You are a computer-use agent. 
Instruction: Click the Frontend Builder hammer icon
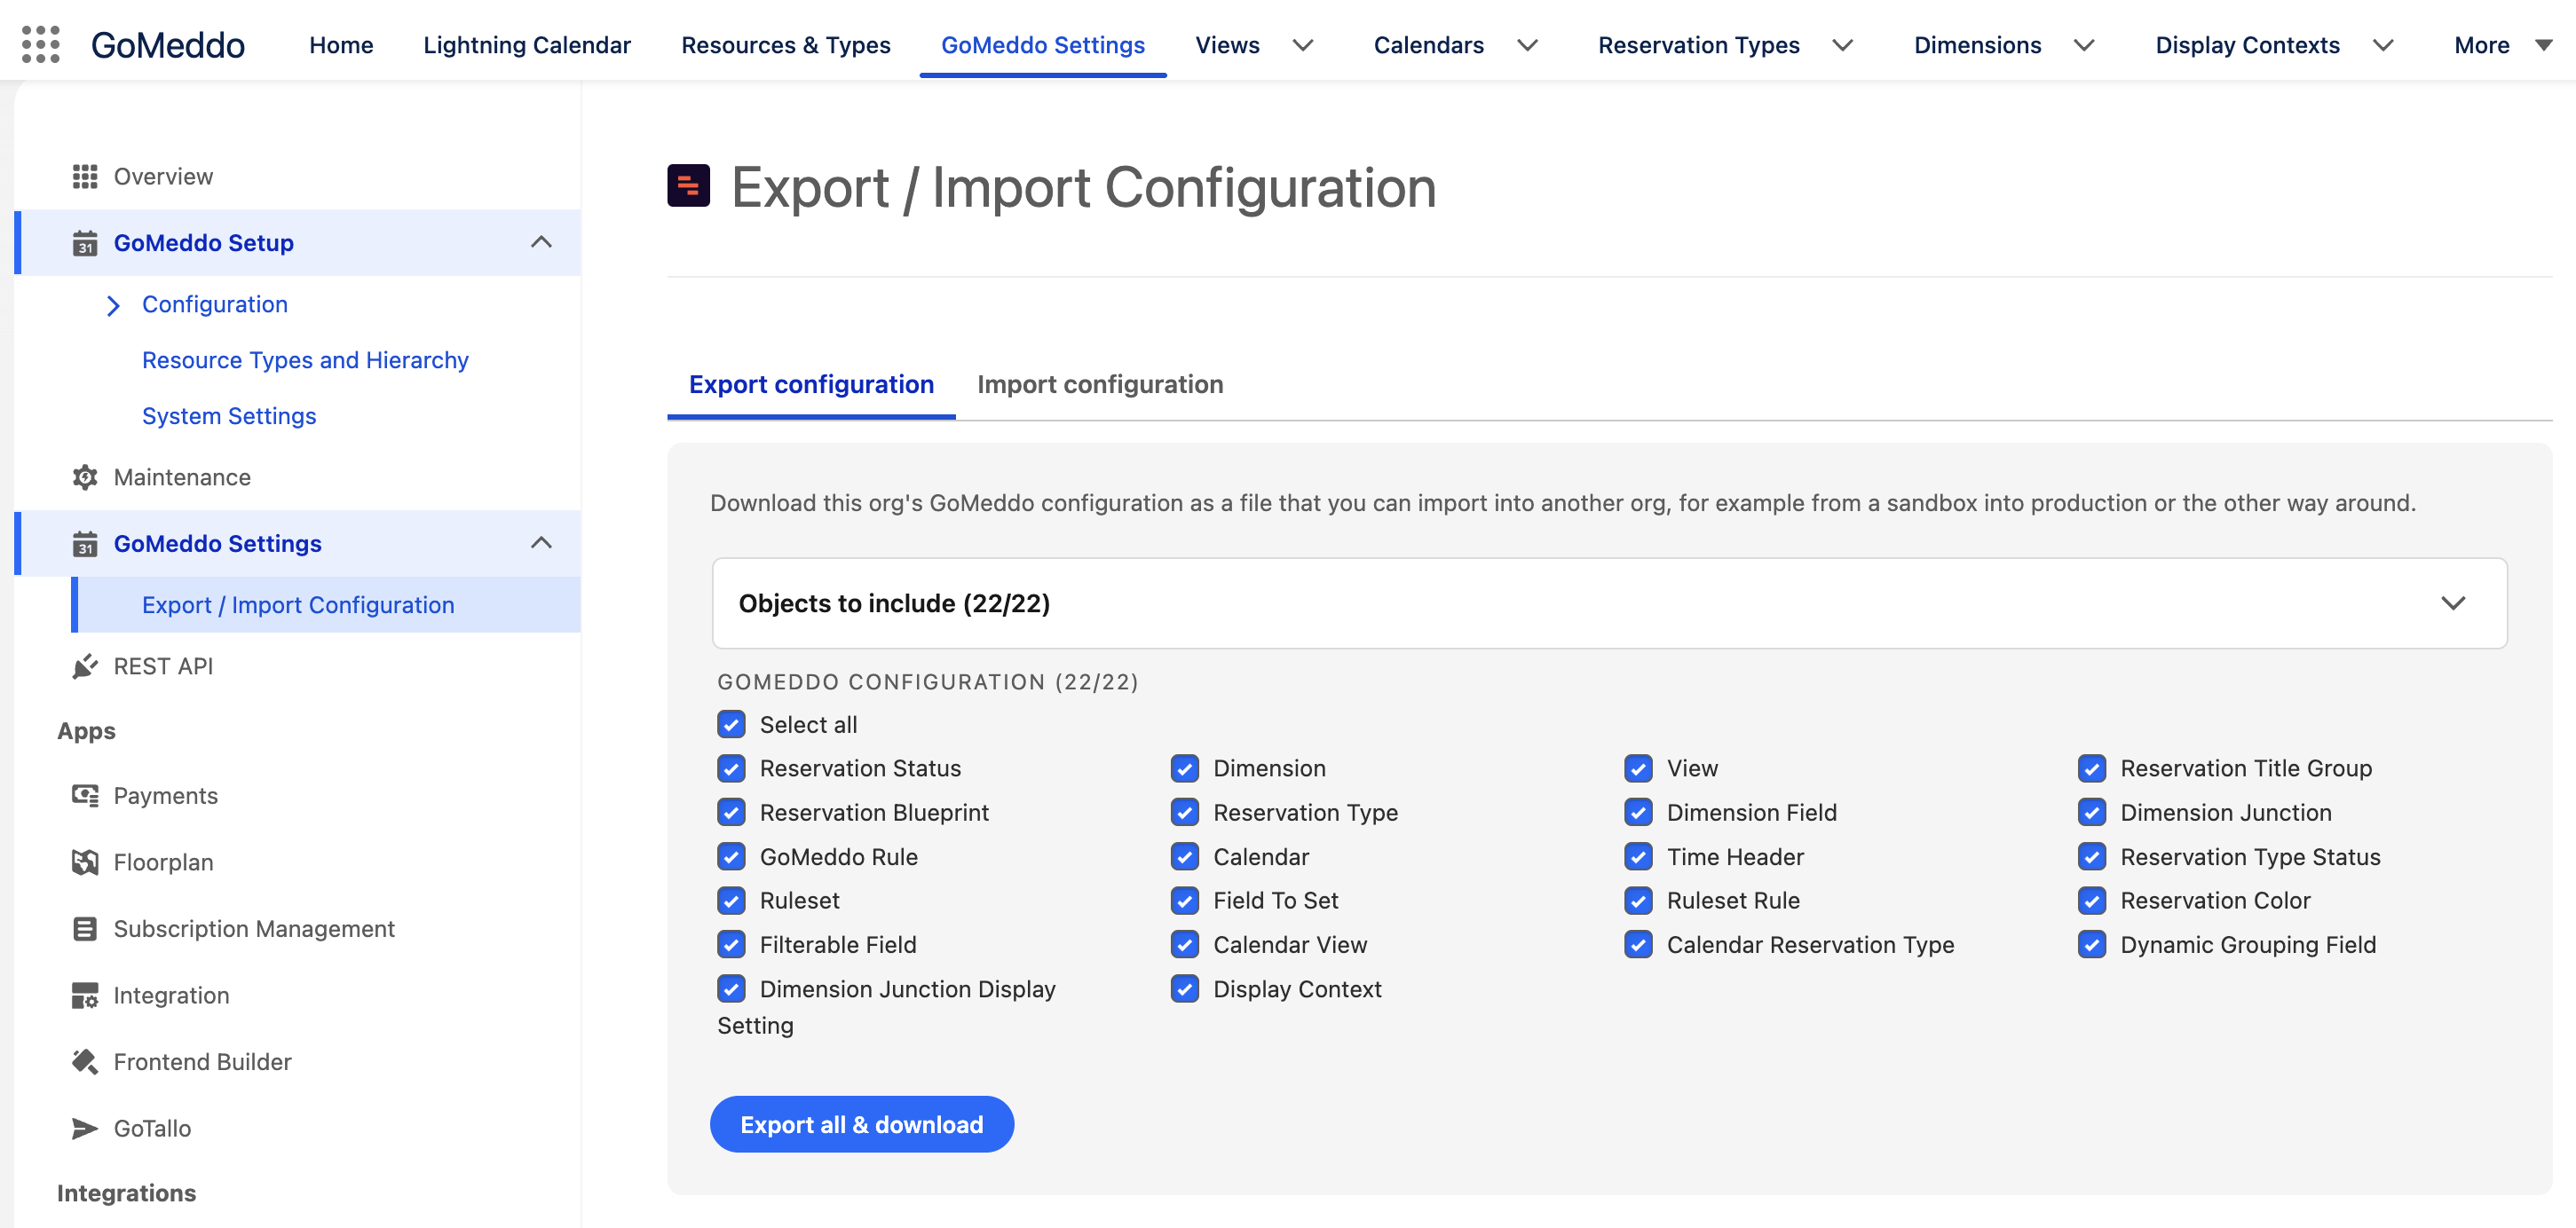tap(85, 1061)
